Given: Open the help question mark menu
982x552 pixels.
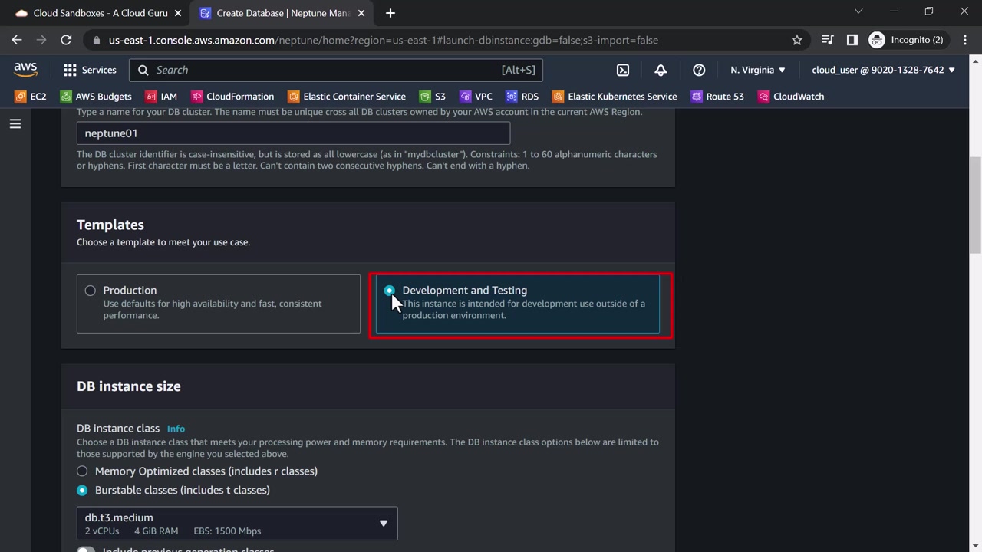Looking at the screenshot, I should (699, 70).
